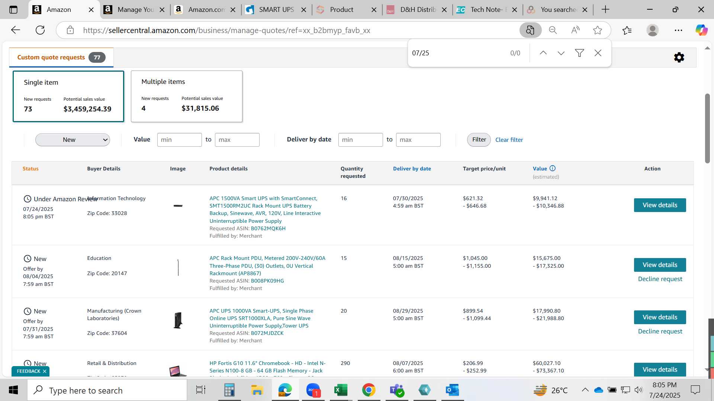Open the browser profile avatar

coord(653,30)
